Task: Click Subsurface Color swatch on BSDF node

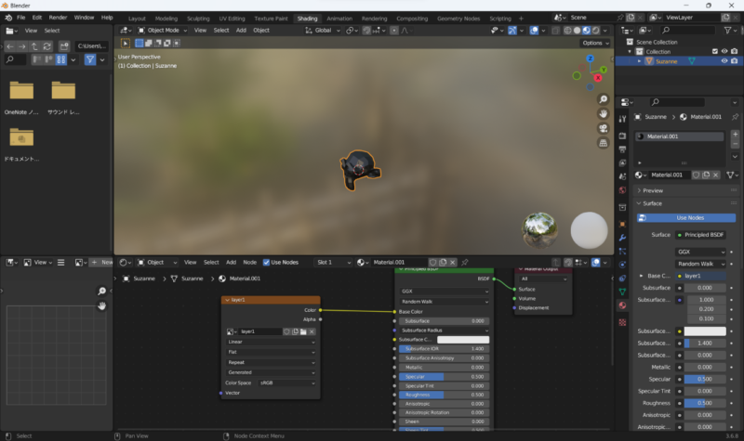Action: (462, 340)
